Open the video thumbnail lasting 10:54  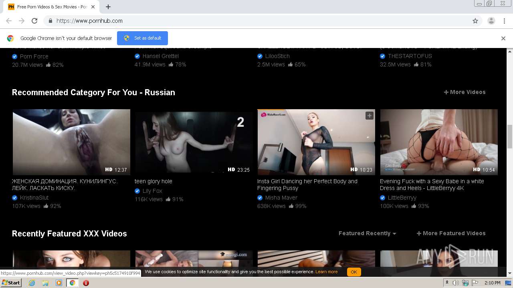439,142
